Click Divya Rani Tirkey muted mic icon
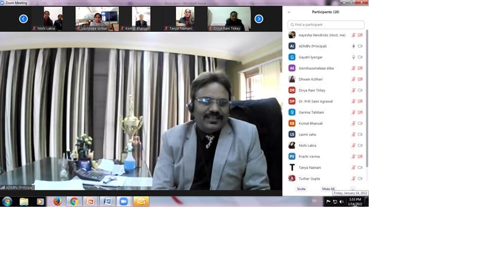 coord(353,91)
